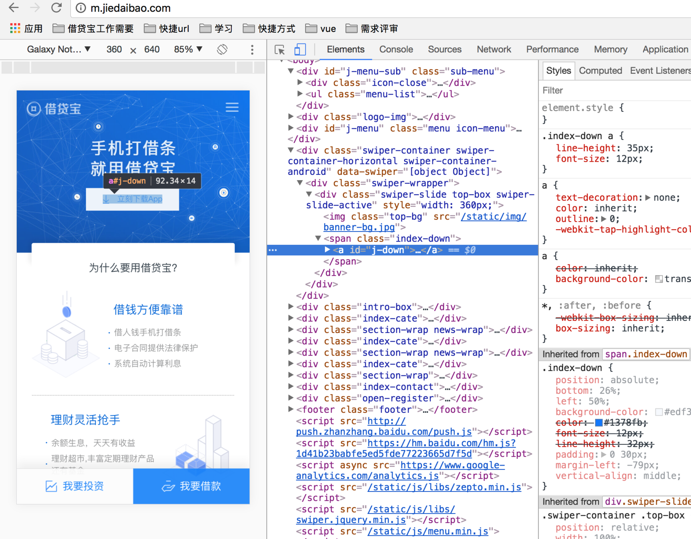Open the 85% zoom dropdown

tap(188, 49)
